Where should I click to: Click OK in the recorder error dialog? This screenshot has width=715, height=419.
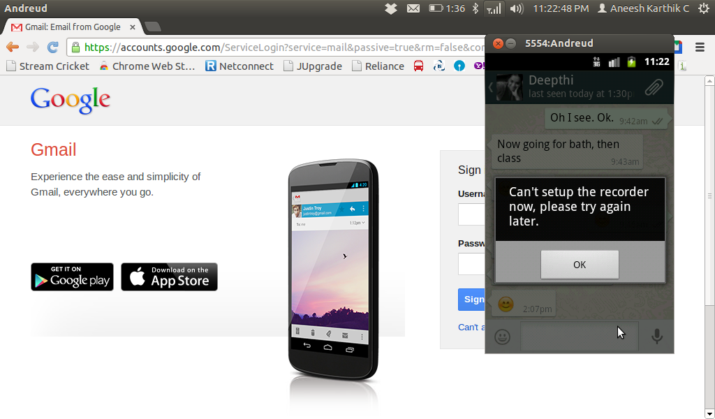580,265
